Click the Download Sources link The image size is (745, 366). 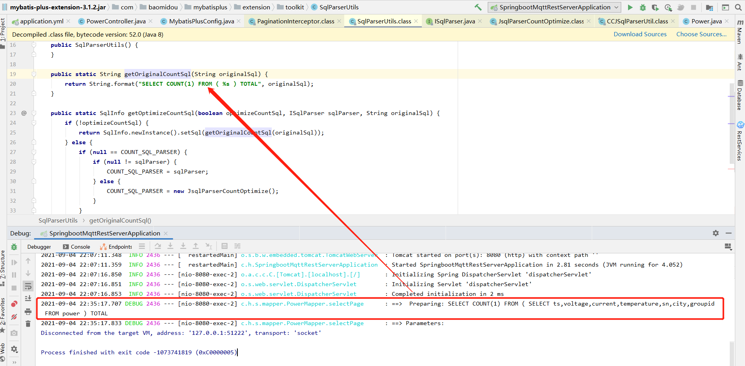click(640, 34)
